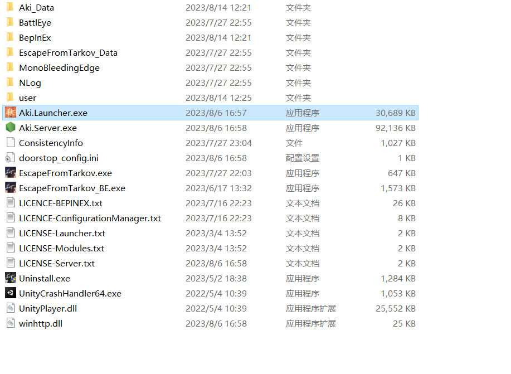Image resolution: width=511 pixels, height=374 pixels.
Task: Select the NLog folder
Action: [x=30, y=83]
